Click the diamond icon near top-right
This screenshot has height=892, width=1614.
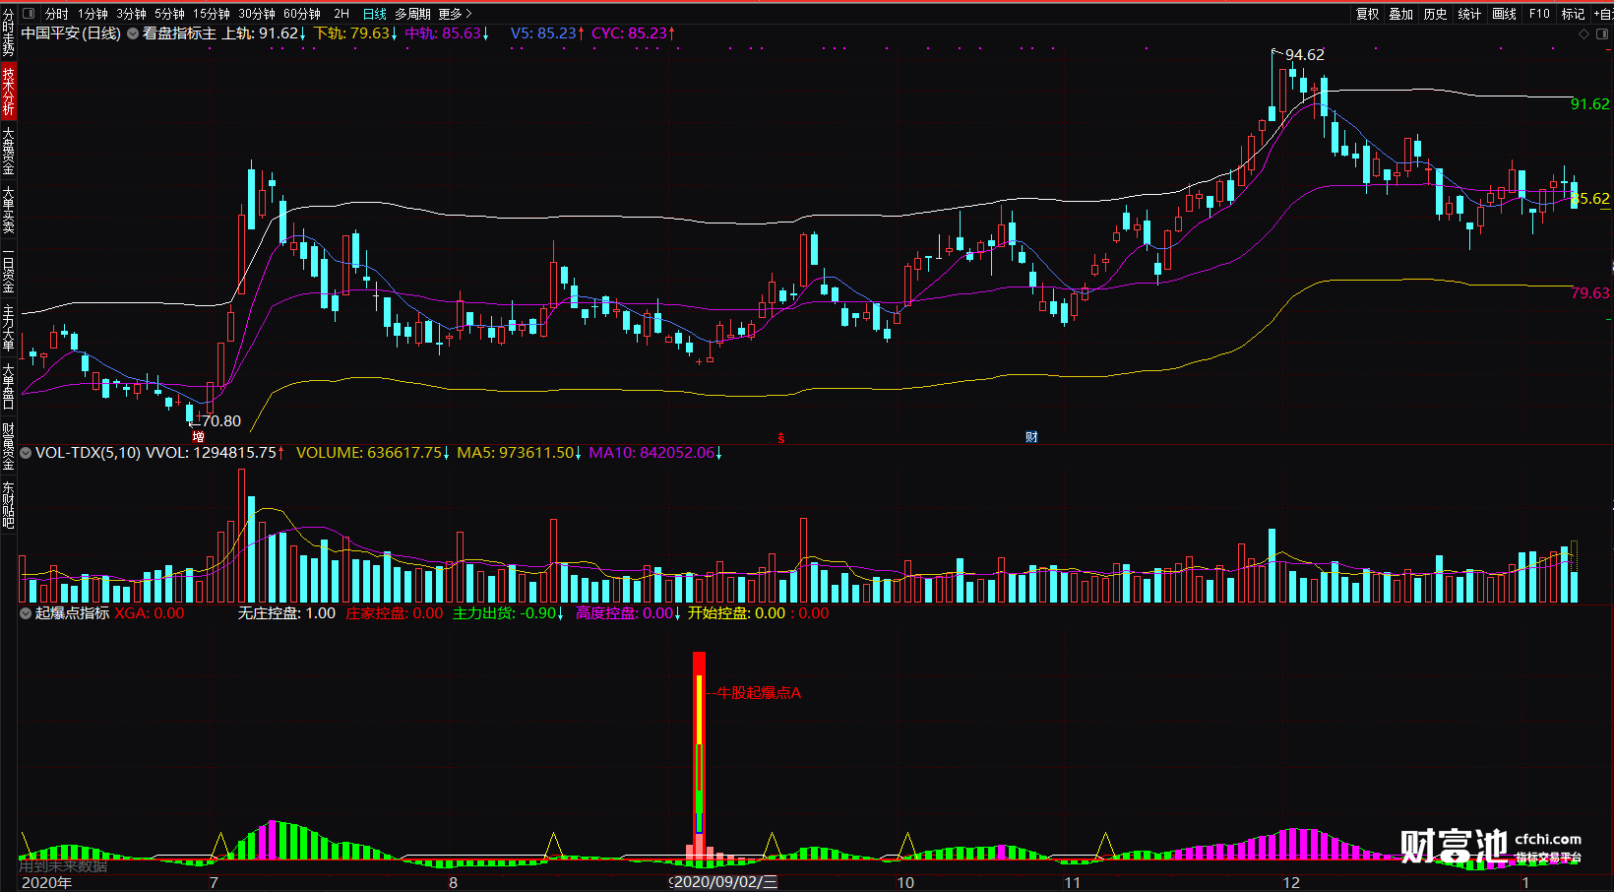[1583, 33]
